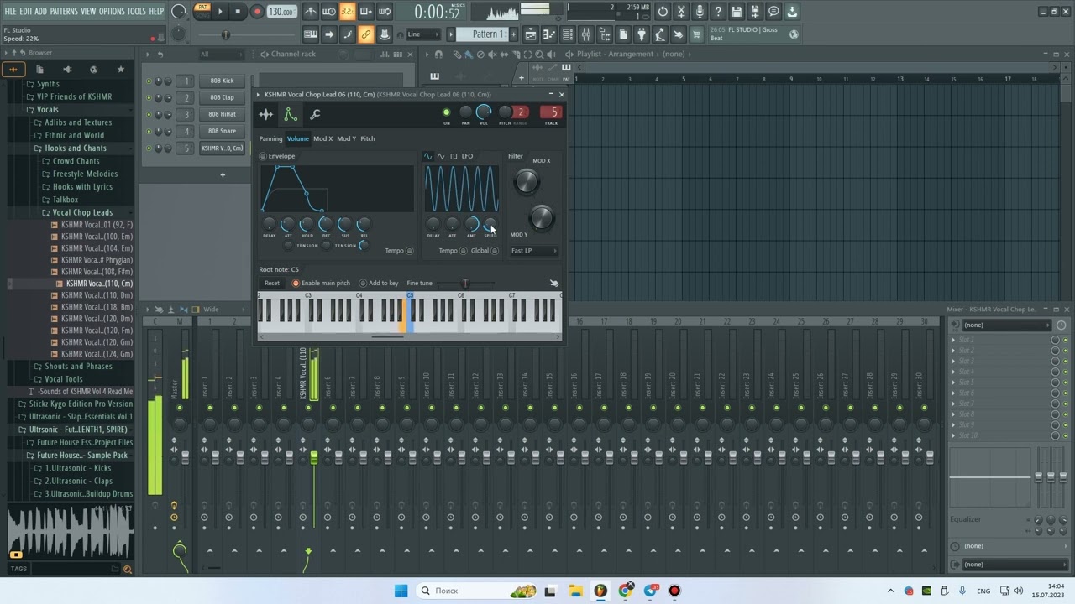Start playback with the transport Play button
1075x604 pixels.
[x=220, y=12]
